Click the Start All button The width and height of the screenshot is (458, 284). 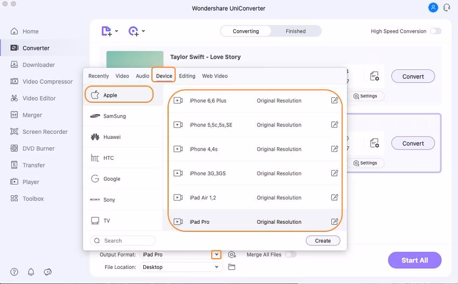(414, 260)
